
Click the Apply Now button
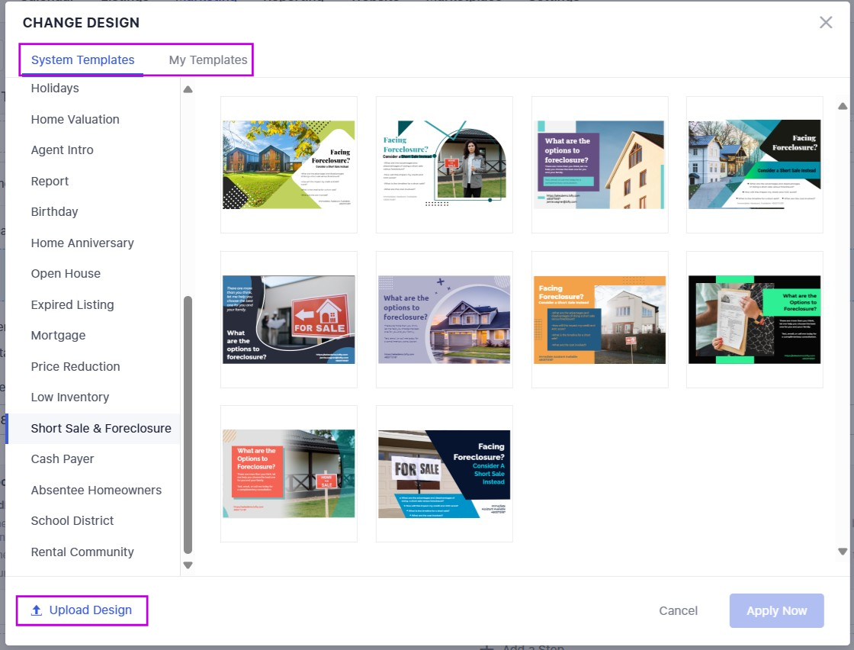776,610
